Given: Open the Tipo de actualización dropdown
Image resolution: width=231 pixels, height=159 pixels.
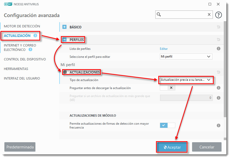Looking at the screenshot, I should pyautogui.click(x=186, y=80).
